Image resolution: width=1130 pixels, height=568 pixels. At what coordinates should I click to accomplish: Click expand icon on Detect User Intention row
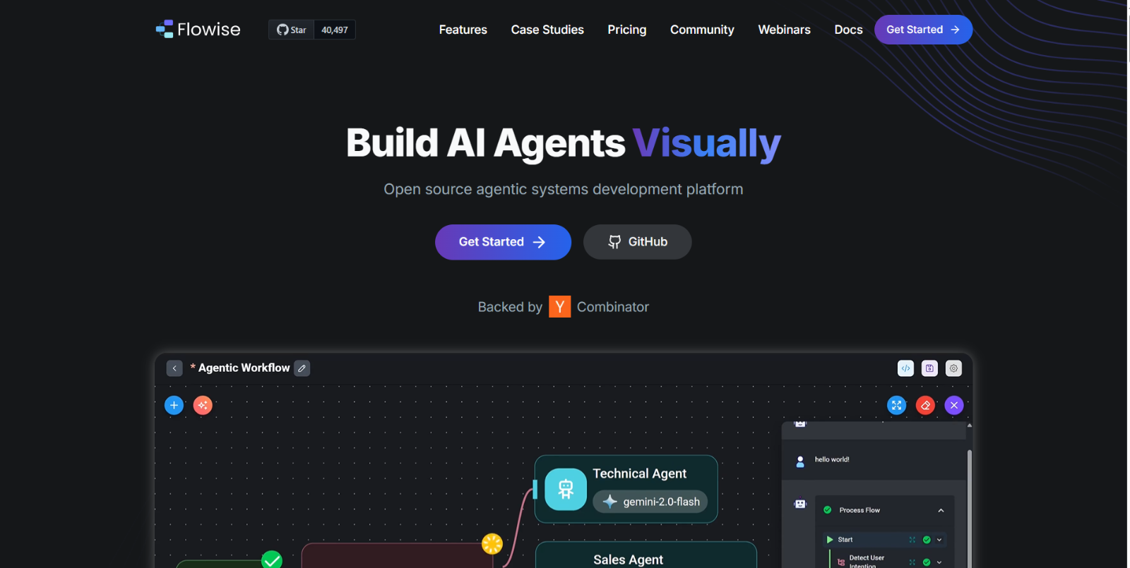tap(912, 562)
